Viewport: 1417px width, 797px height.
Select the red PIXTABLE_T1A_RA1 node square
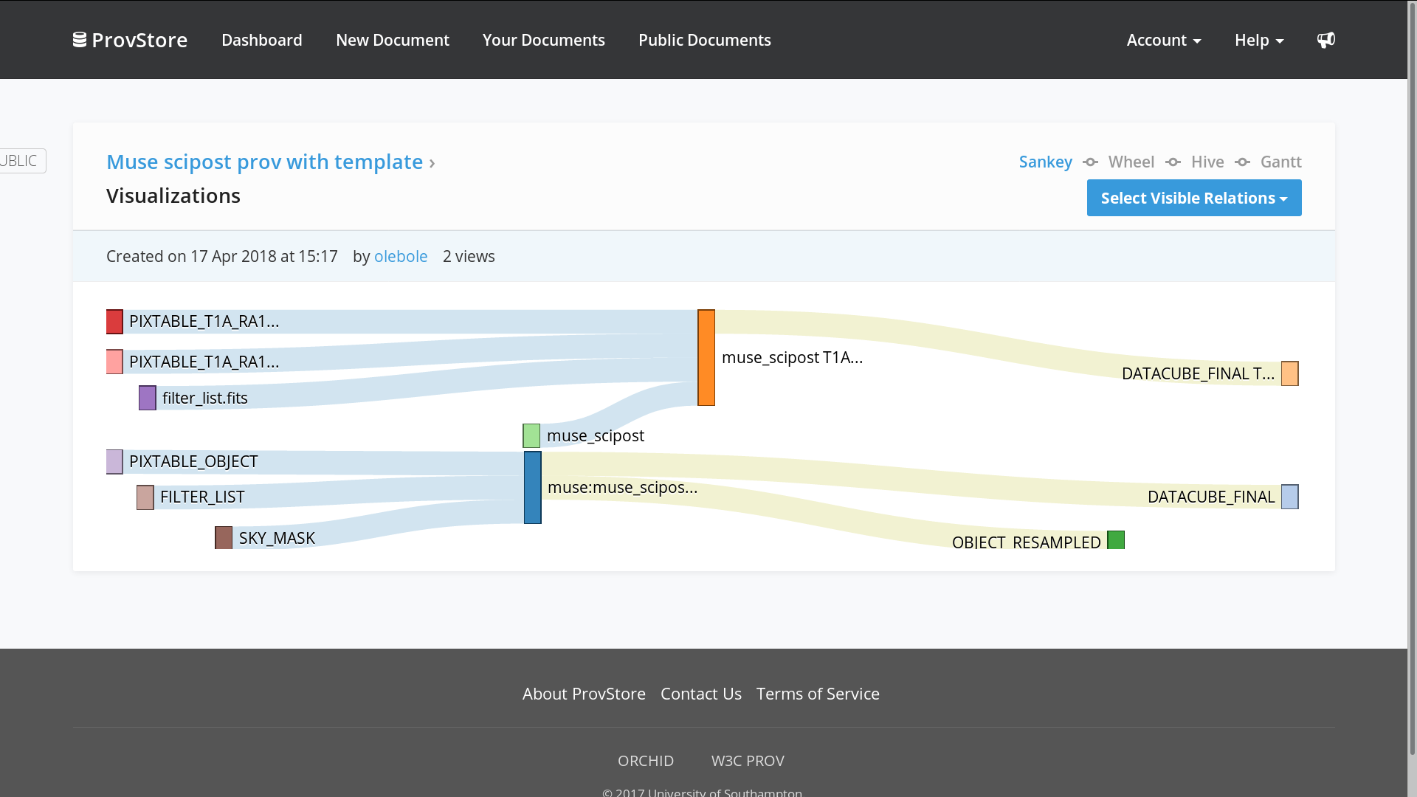click(x=114, y=322)
